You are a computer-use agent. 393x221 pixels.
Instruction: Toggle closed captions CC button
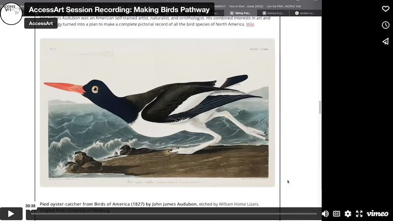(x=336, y=214)
